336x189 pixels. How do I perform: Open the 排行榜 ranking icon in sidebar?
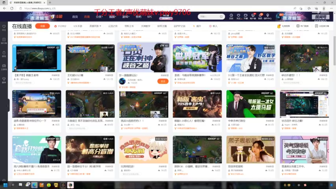pos(4,40)
